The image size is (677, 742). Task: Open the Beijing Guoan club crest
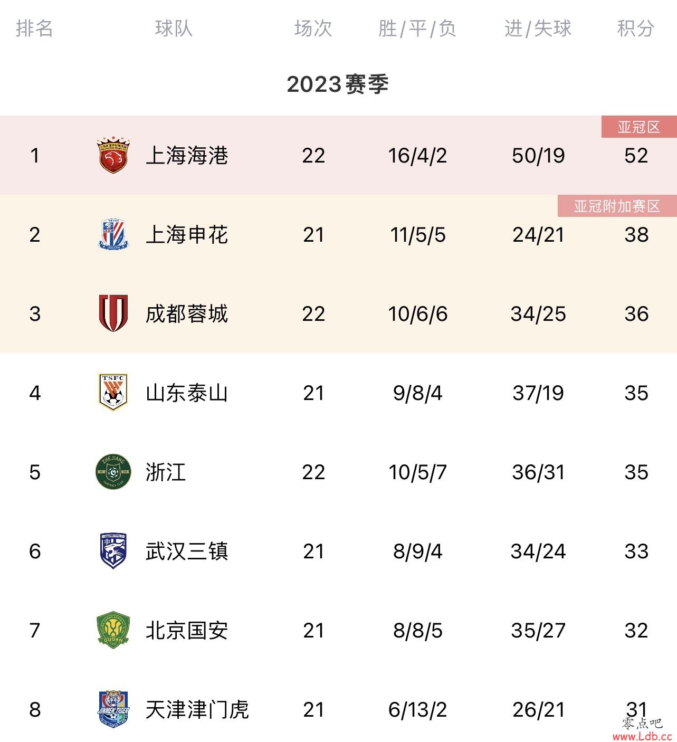pos(113,630)
